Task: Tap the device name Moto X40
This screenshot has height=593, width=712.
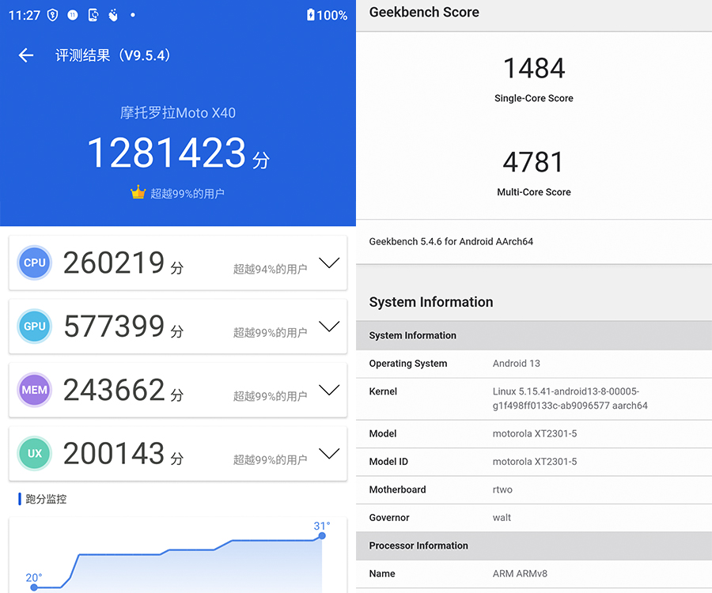Action: (178, 113)
